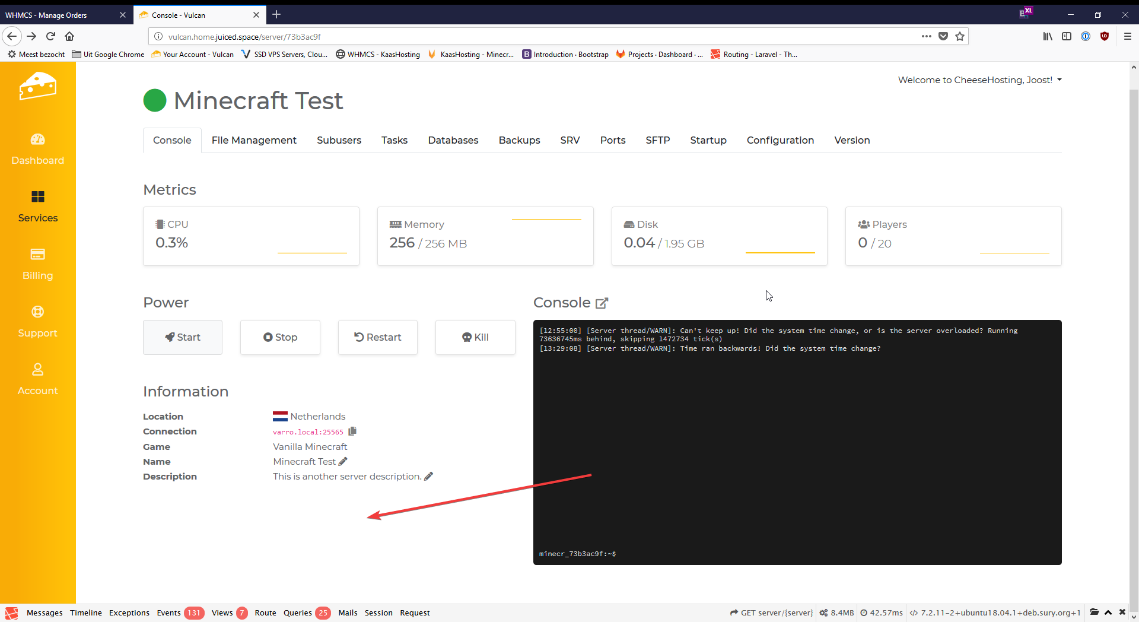Stop the Minecraft server

click(x=280, y=337)
